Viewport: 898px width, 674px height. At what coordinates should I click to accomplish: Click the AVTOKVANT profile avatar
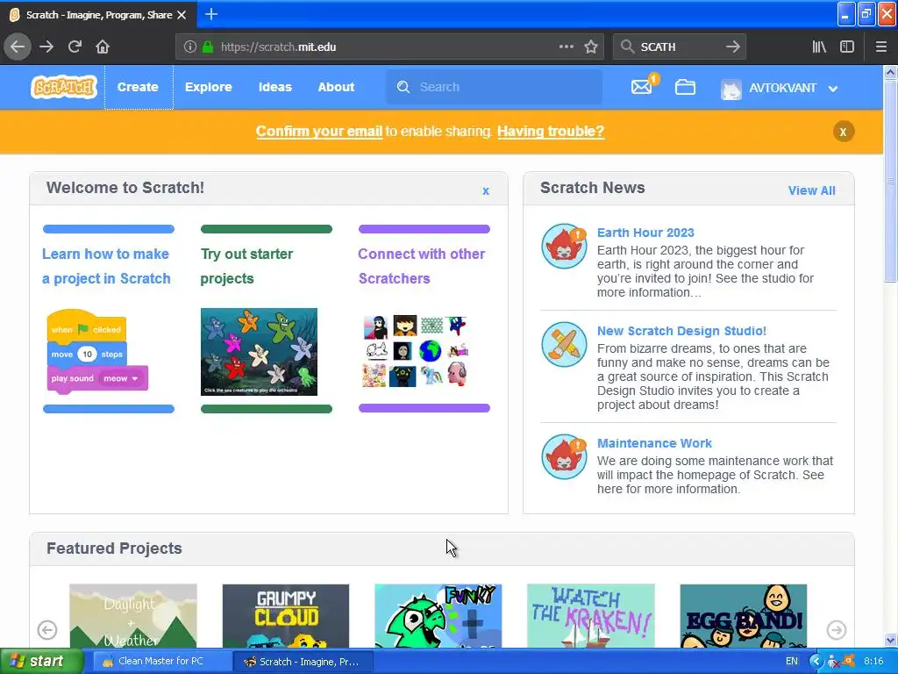[x=731, y=89]
